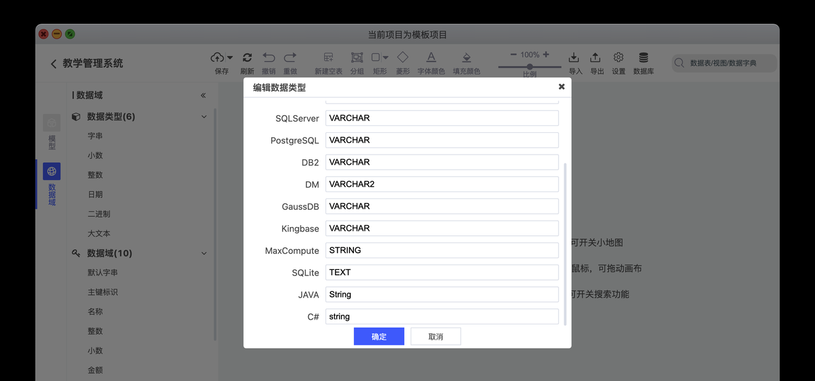Select the 菱形 diamond shape tool

point(402,57)
